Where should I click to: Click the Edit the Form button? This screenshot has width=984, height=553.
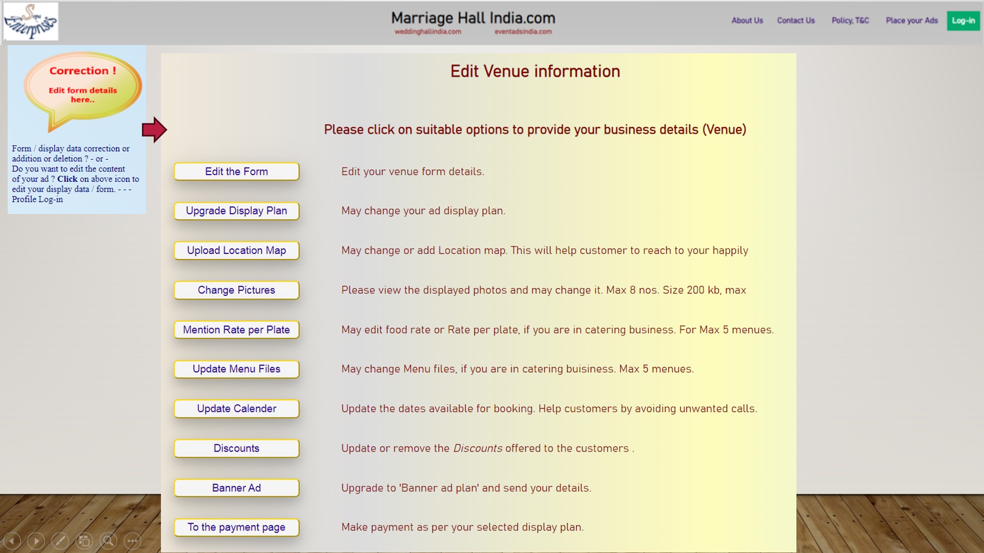[236, 172]
